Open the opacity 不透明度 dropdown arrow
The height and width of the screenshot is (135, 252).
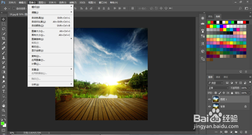pos(249,88)
